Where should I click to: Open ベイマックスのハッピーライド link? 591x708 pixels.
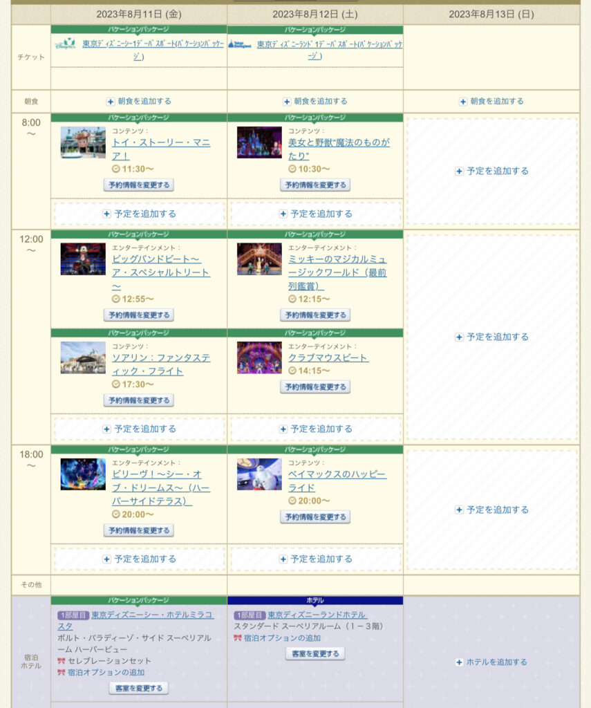[337, 481]
